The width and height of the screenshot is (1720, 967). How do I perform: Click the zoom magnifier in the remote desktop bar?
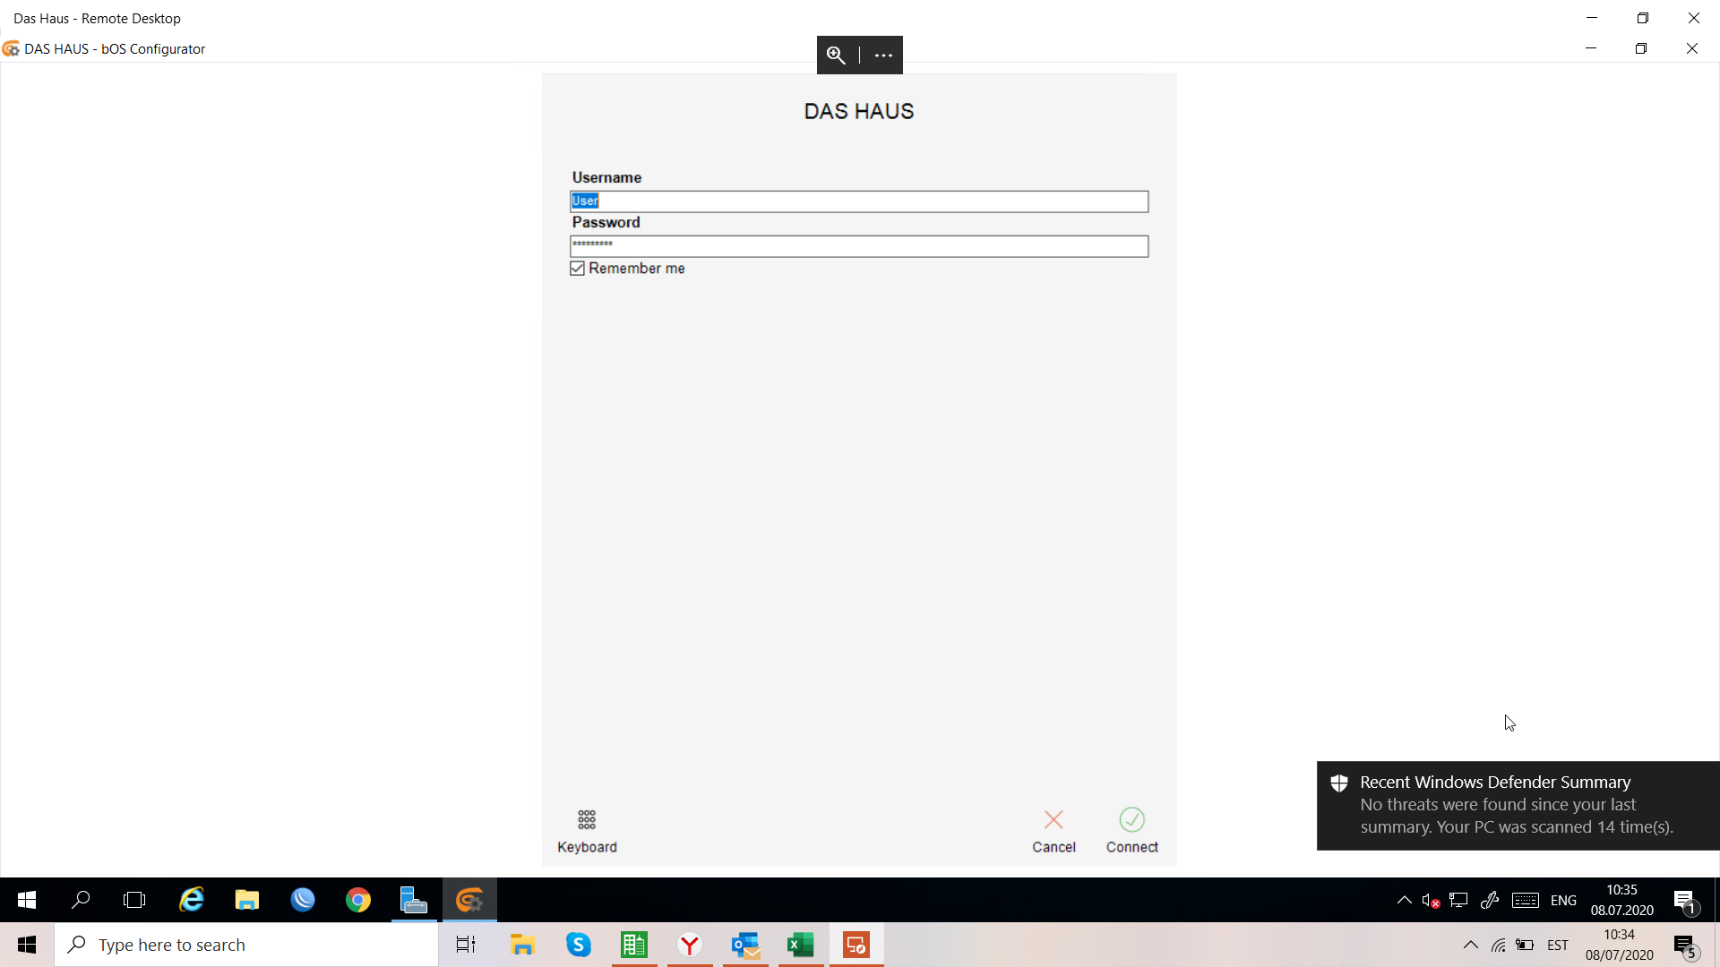tap(836, 56)
